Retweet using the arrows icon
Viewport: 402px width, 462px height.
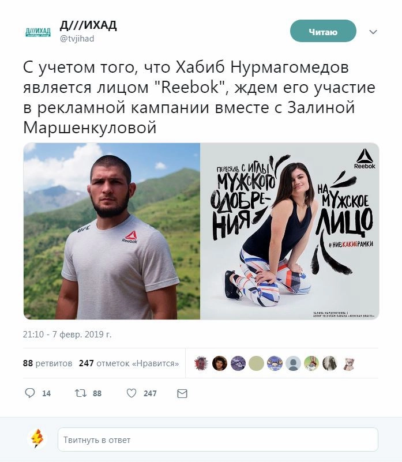[x=81, y=393]
